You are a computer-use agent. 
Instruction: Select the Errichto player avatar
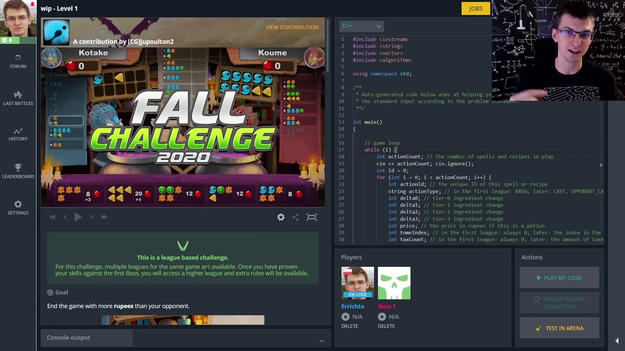[x=357, y=283]
